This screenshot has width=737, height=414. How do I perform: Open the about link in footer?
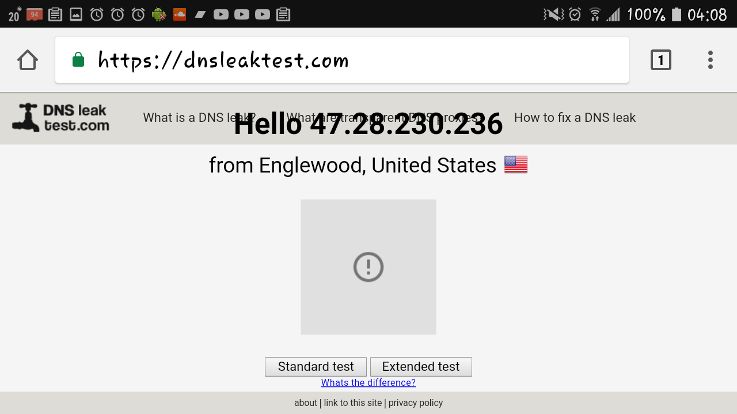tap(306, 403)
